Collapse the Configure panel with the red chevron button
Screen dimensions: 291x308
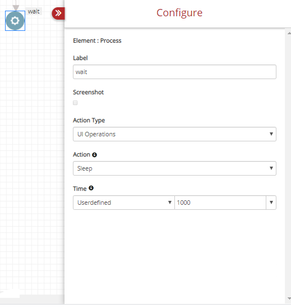point(58,13)
